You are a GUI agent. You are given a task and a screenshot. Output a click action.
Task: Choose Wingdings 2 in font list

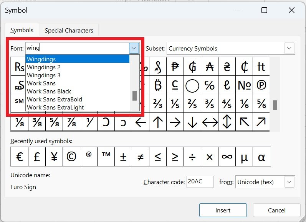(78, 67)
